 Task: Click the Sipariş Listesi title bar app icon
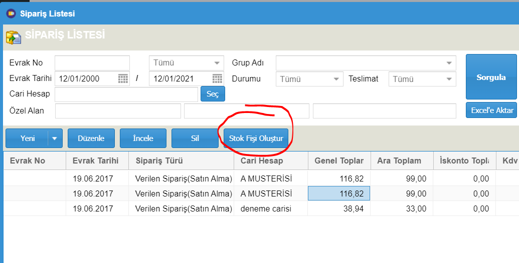(x=11, y=13)
